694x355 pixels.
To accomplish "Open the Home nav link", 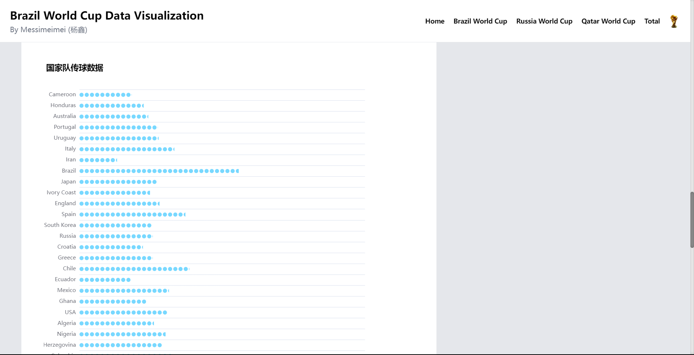I will click(x=435, y=21).
